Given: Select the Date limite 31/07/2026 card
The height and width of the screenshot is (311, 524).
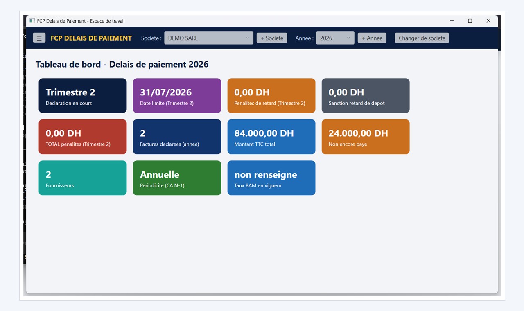Looking at the screenshot, I should [x=177, y=96].
